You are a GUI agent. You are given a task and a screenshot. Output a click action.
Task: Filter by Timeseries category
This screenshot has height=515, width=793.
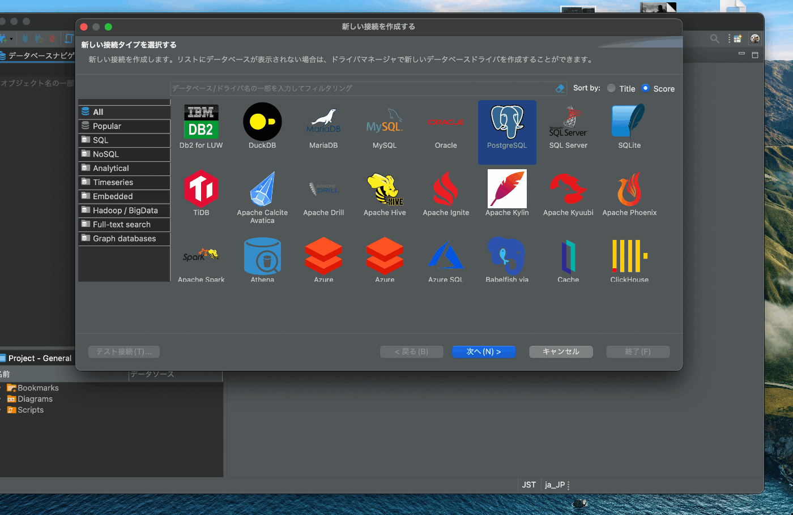124,182
